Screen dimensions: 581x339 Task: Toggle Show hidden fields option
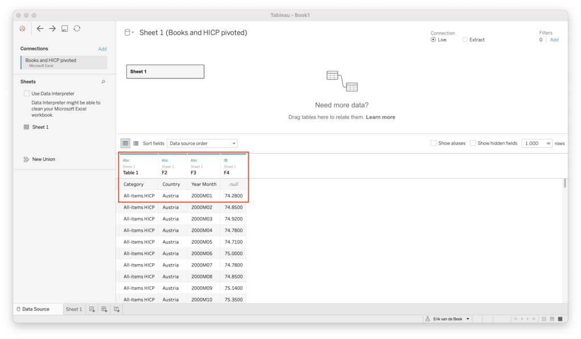(473, 143)
